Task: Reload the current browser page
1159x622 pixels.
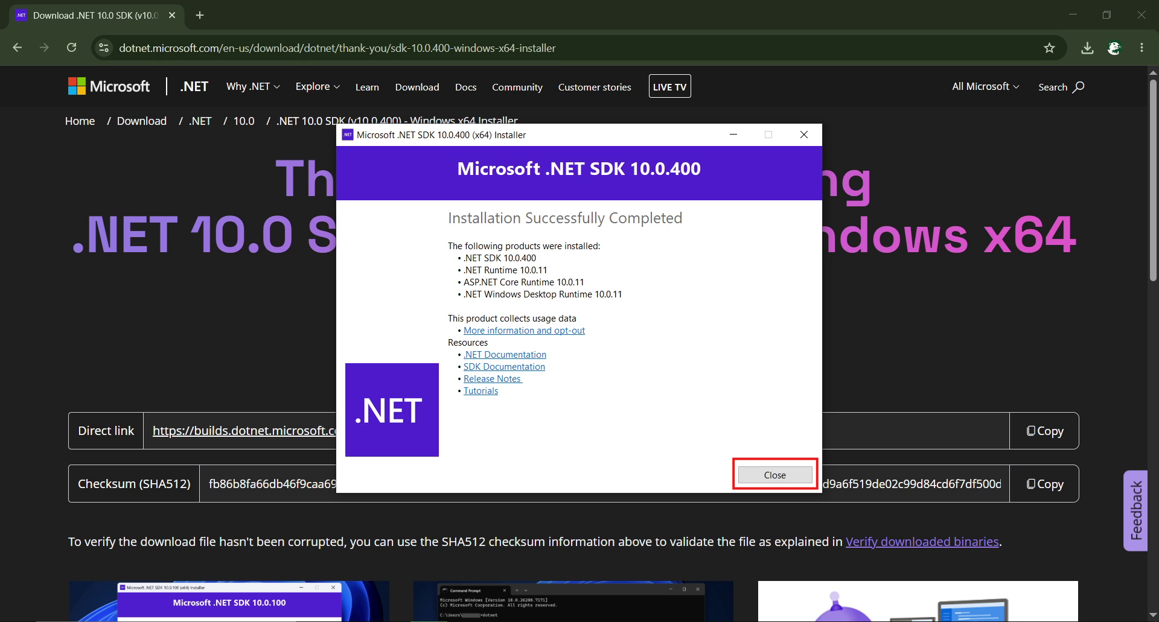Action: coord(71,48)
